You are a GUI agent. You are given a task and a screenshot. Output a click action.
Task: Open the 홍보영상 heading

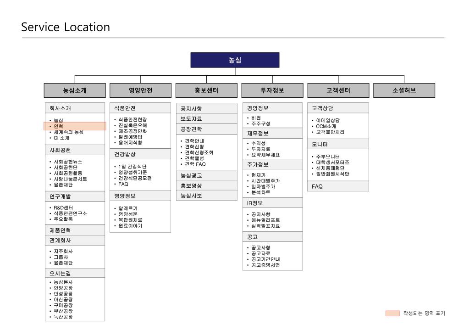tap(207, 186)
